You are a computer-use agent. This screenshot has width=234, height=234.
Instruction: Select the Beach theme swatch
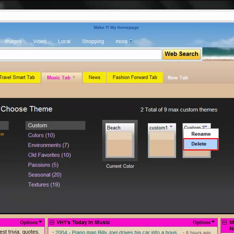pyautogui.click(x=120, y=140)
